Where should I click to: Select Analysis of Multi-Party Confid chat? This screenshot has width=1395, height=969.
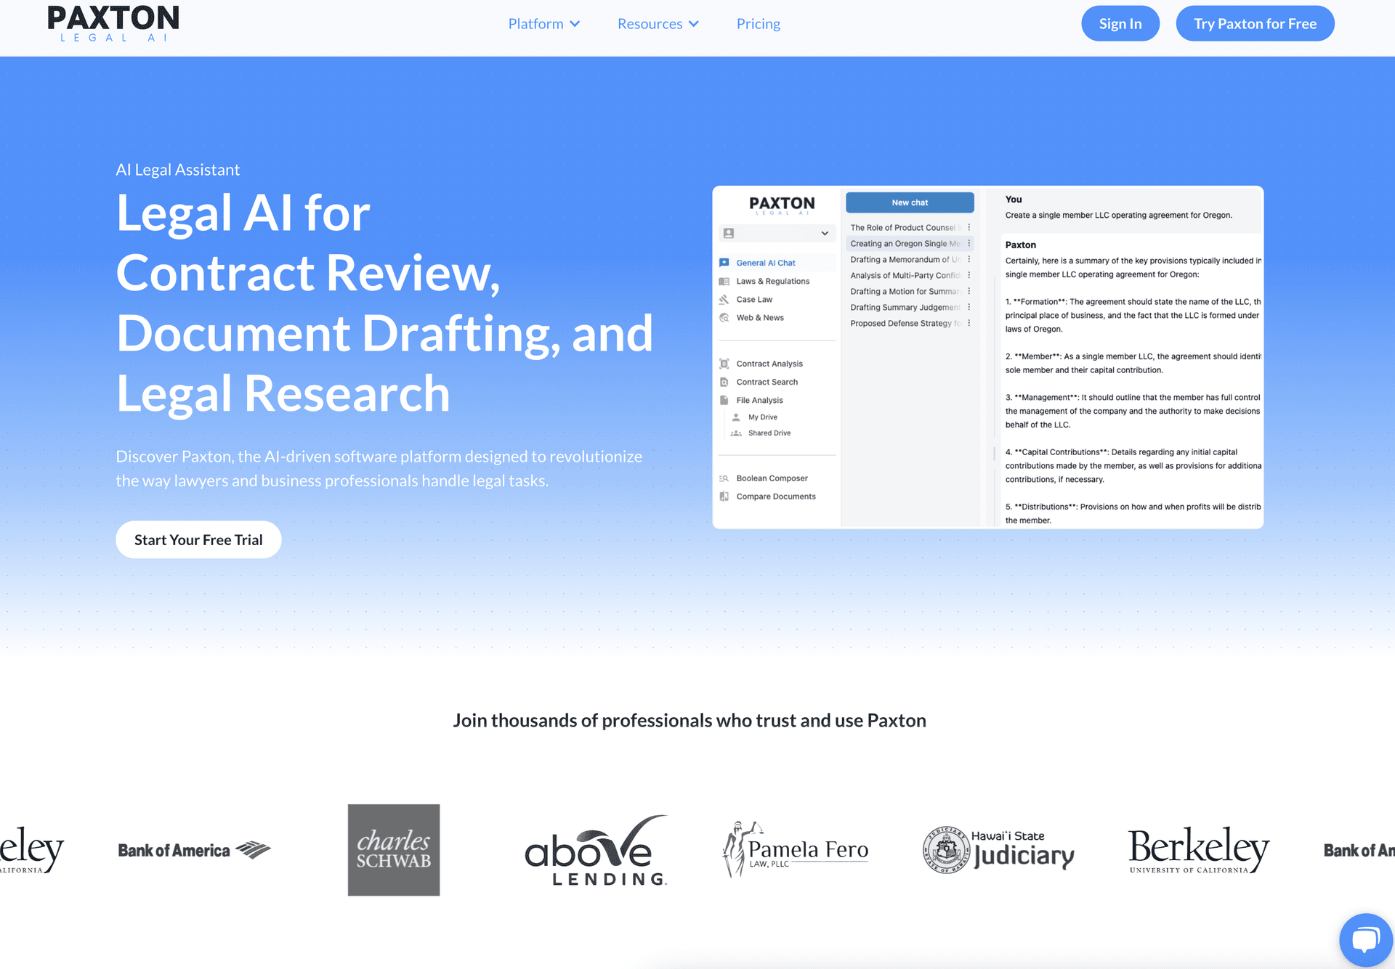click(905, 275)
